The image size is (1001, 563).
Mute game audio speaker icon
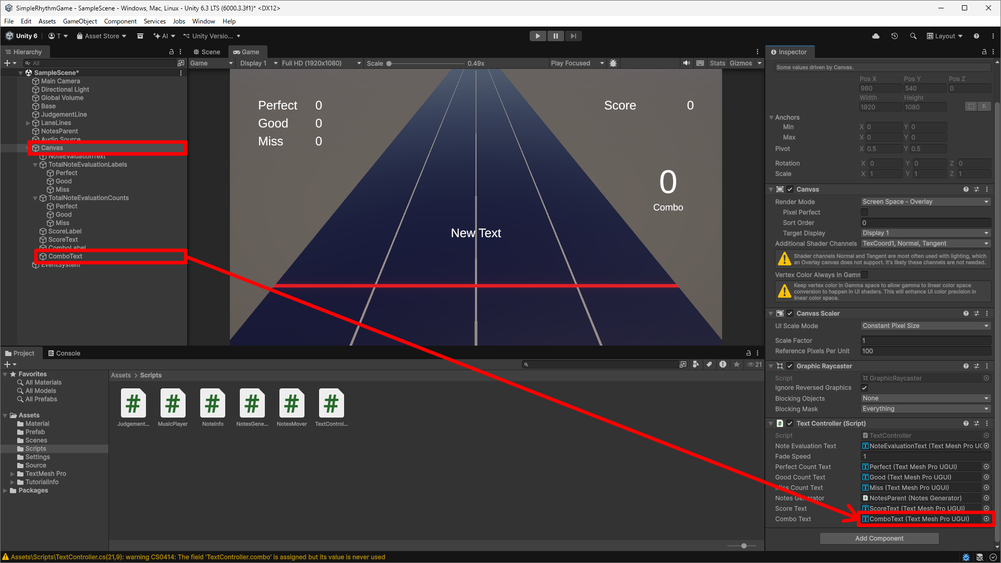point(686,63)
